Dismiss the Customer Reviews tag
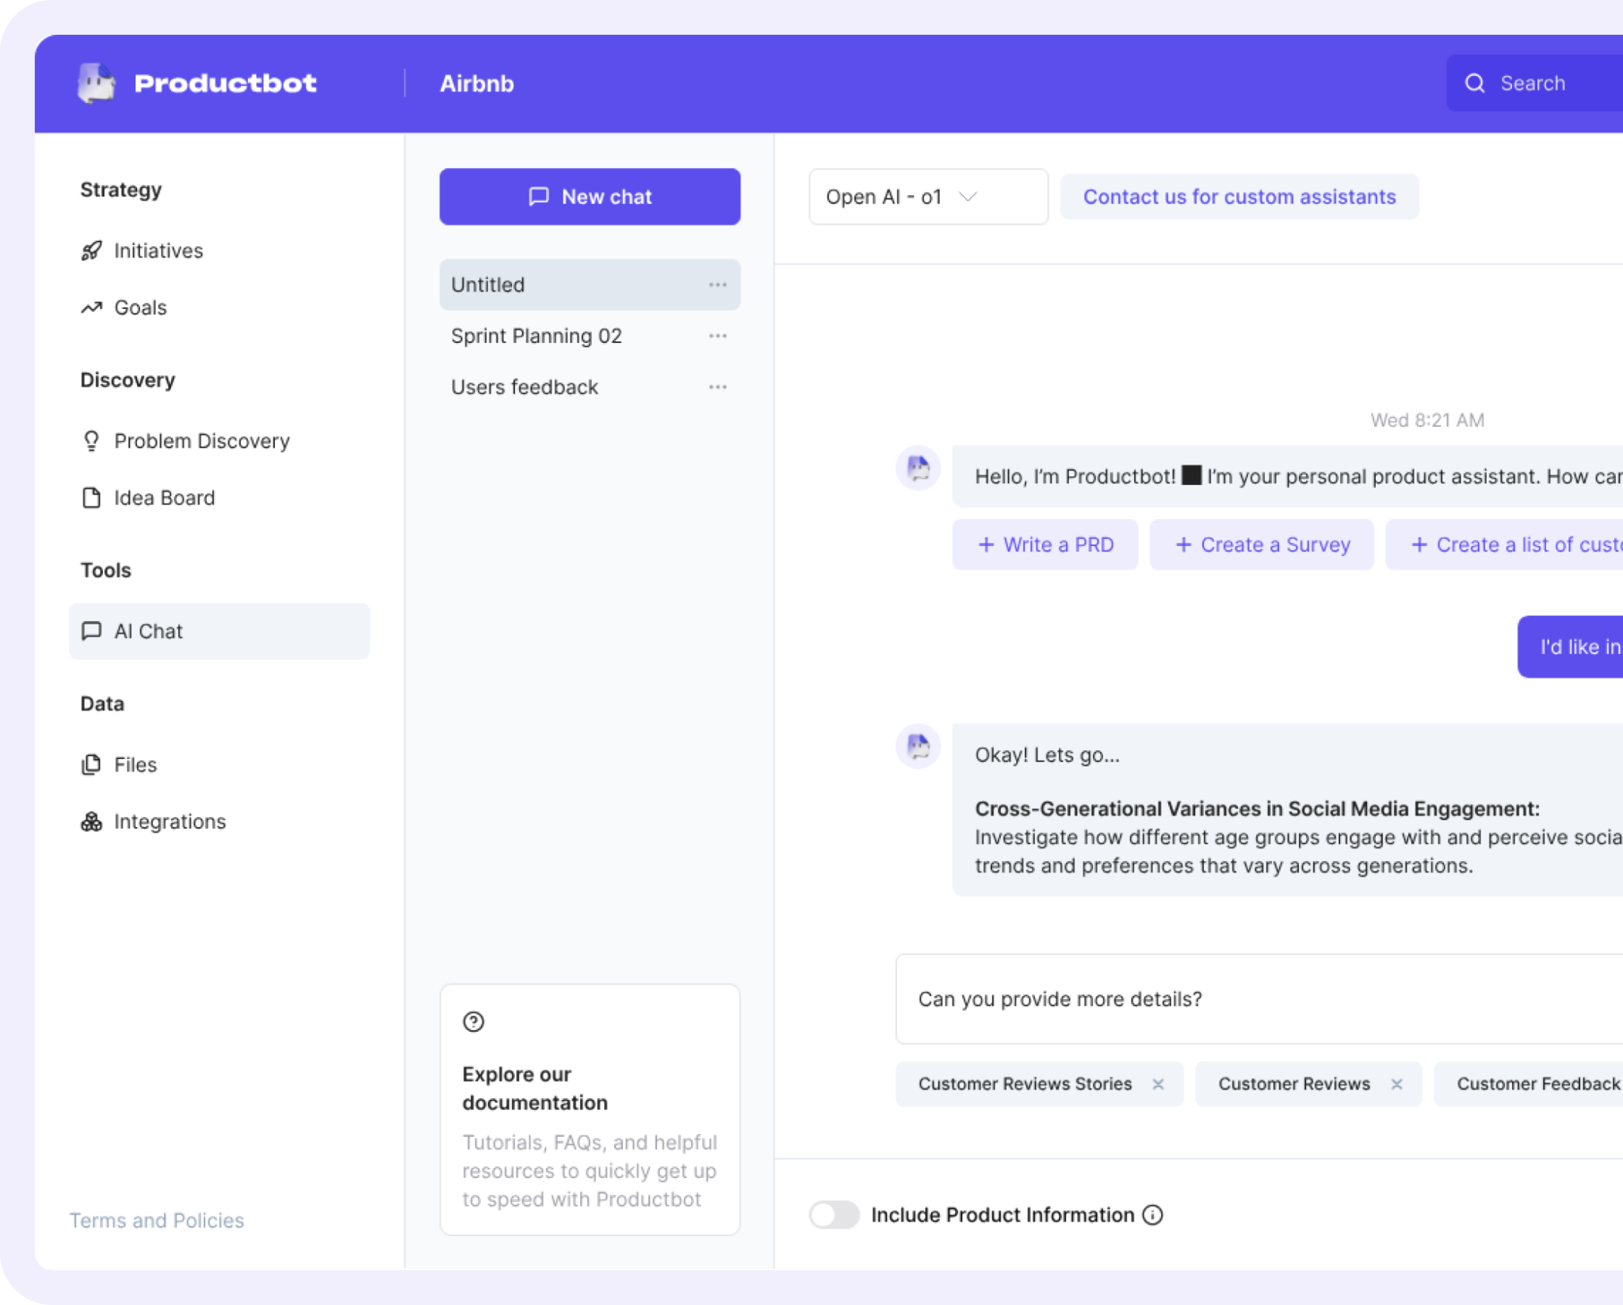The width and height of the screenshot is (1623, 1305). (x=1397, y=1084)
